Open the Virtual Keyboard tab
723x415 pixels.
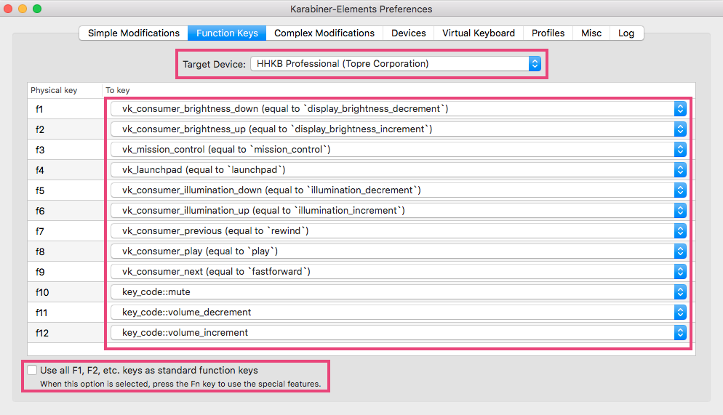click(x=478, y=33)
